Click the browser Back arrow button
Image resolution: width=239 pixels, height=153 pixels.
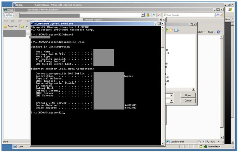click(6, 15)
